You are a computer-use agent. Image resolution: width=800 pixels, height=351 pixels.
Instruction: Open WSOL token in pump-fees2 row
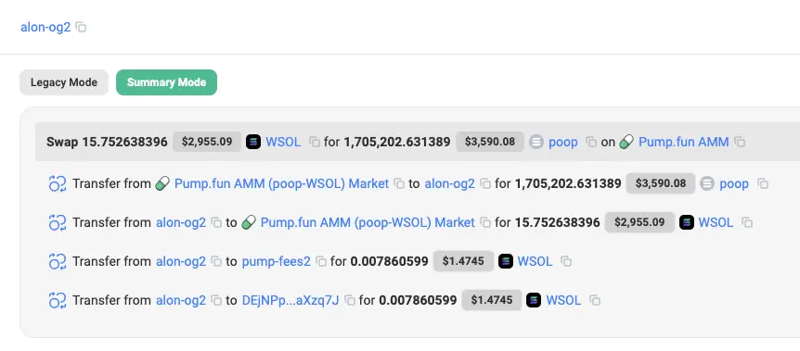point(535,261)
